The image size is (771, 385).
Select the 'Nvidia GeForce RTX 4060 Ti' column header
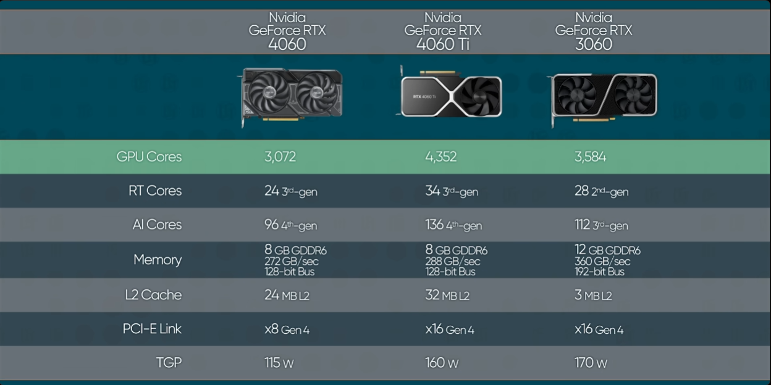(x=443, y=31)
